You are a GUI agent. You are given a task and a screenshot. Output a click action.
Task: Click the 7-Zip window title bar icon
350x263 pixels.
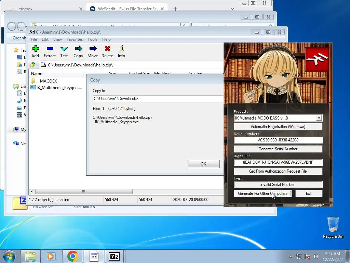click(32, 32)
